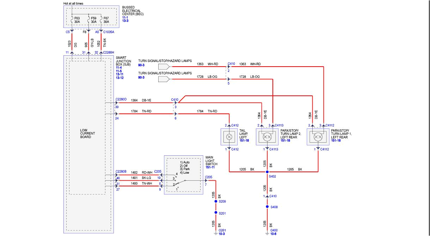The image size is (430, 236).
Task: Follow the 151-11 link under Main Light Switch
Action: pos(210,167)
